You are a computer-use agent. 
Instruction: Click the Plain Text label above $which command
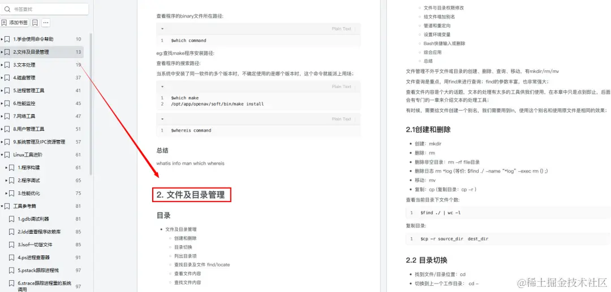tap(341, 29)
